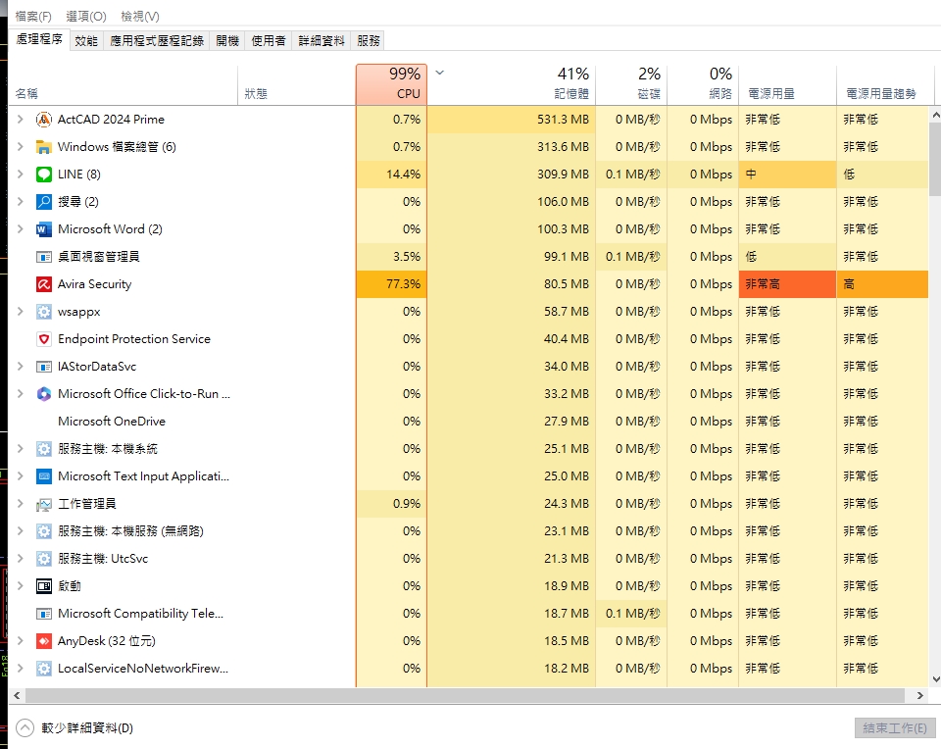This screenshot has width=941, height=749.
Task: Click the Microsoft Text Input Application icon
Action: click(44, 476)
